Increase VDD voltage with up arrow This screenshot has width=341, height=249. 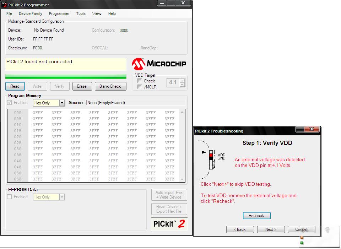point(182,81)
